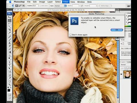This screenshot has width=137, height=103.
Task: Hide the layer using its eye icon
Action: tap(121, 74)
